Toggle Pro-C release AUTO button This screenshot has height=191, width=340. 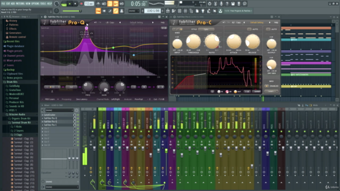point(249,29)
